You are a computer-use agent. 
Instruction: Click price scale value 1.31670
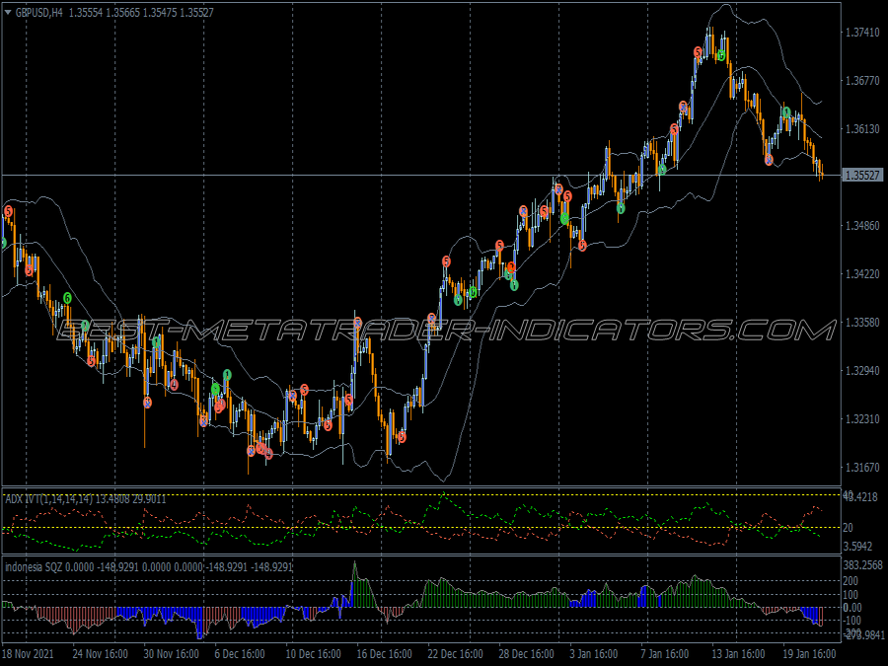tap(862, 468)
